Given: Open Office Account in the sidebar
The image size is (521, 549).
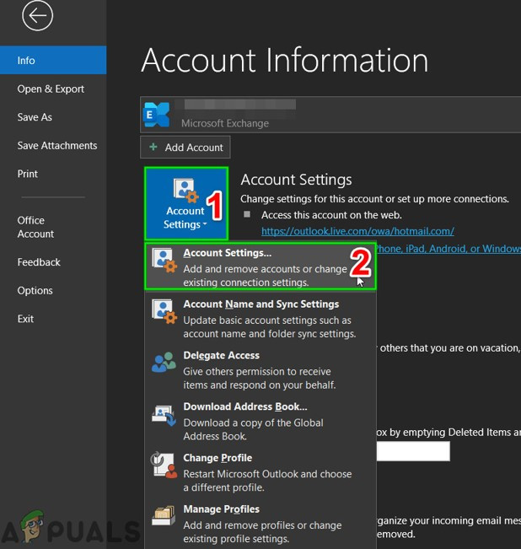Looking at the screenshot, I should 35,228.
